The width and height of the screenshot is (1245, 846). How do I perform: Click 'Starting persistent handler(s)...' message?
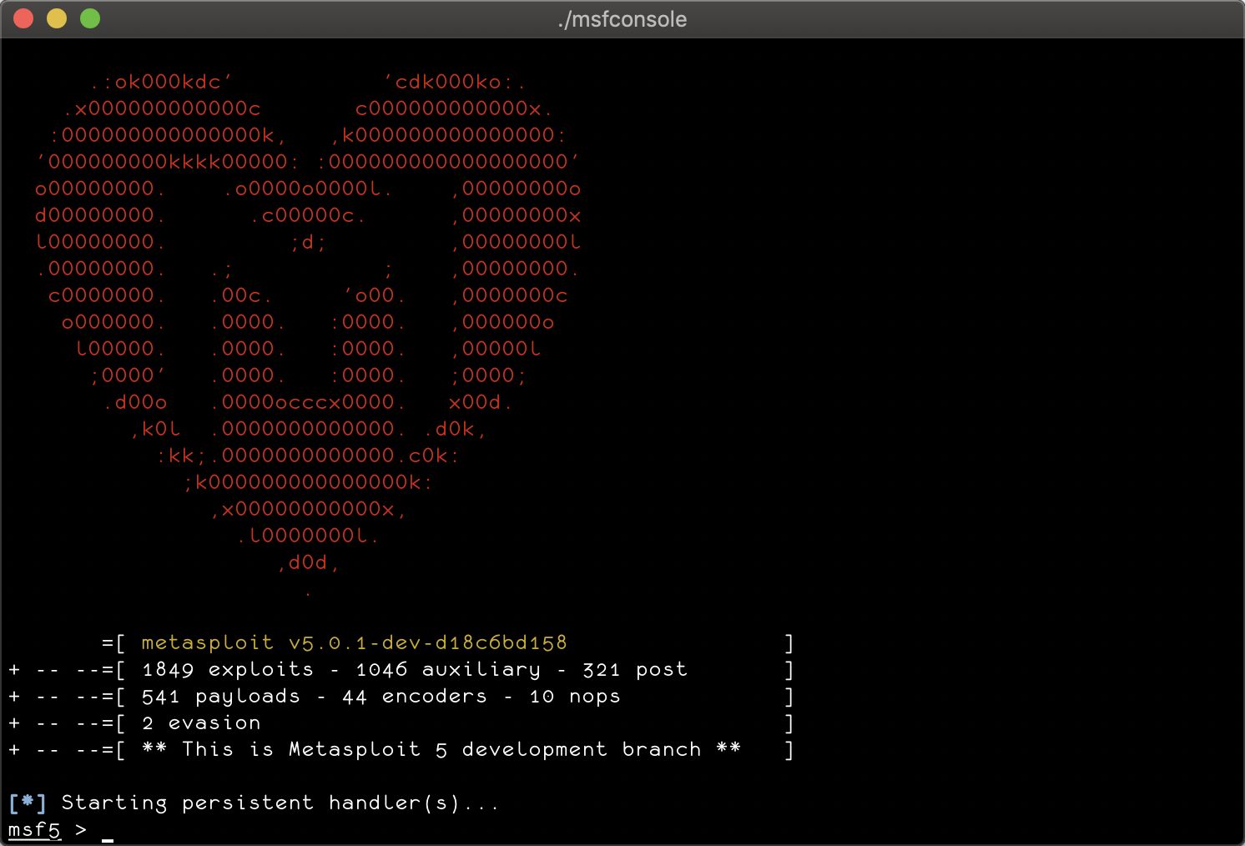pyautogui.click(x=280, y=803)
